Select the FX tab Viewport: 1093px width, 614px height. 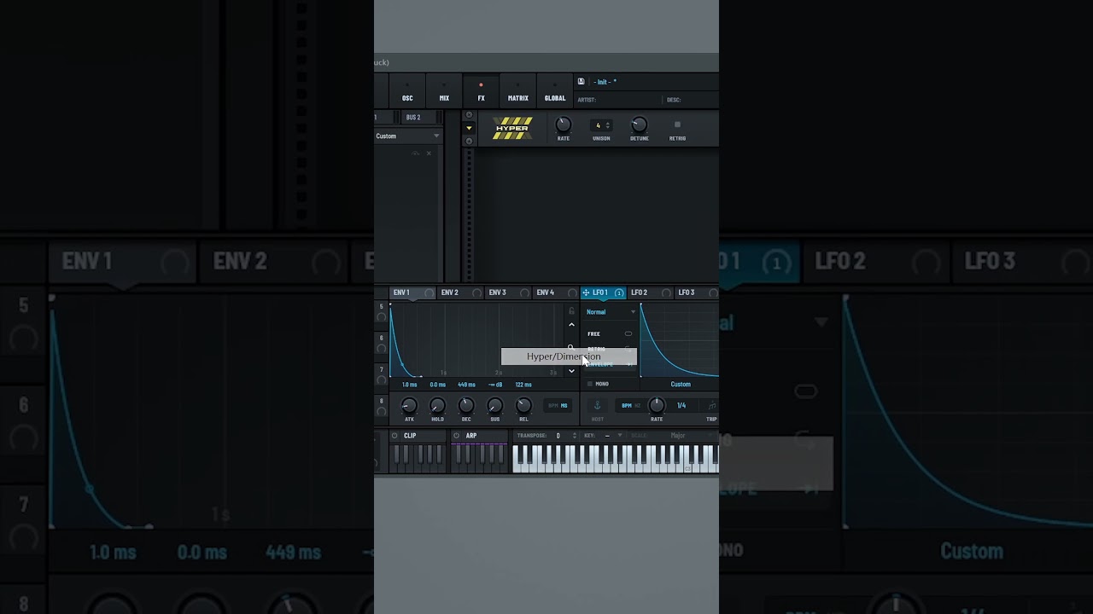(x=481, y=91)
